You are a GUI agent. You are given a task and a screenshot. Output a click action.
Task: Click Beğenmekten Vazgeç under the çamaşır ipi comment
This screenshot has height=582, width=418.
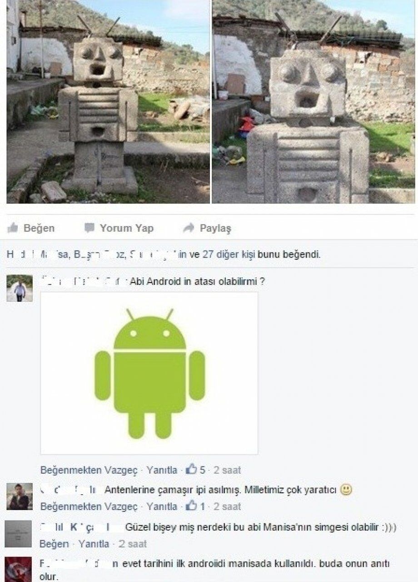click(x=89, y=506)
